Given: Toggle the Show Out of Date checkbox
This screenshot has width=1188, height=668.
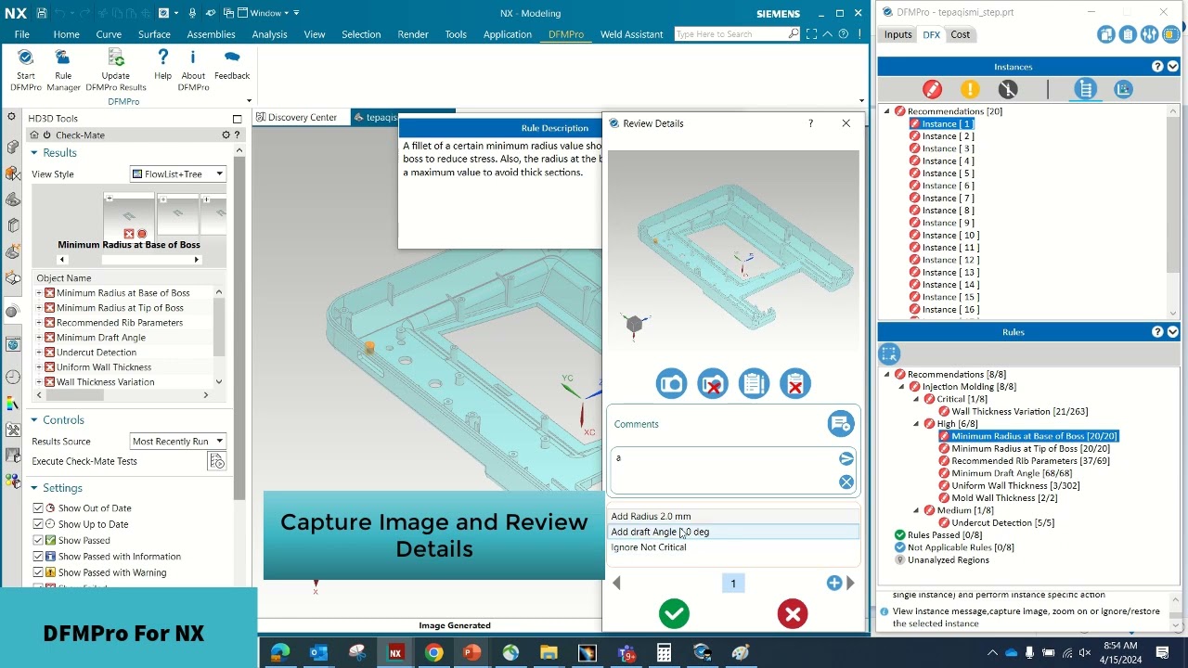Looking at the screenshot, I should [38, 508].
